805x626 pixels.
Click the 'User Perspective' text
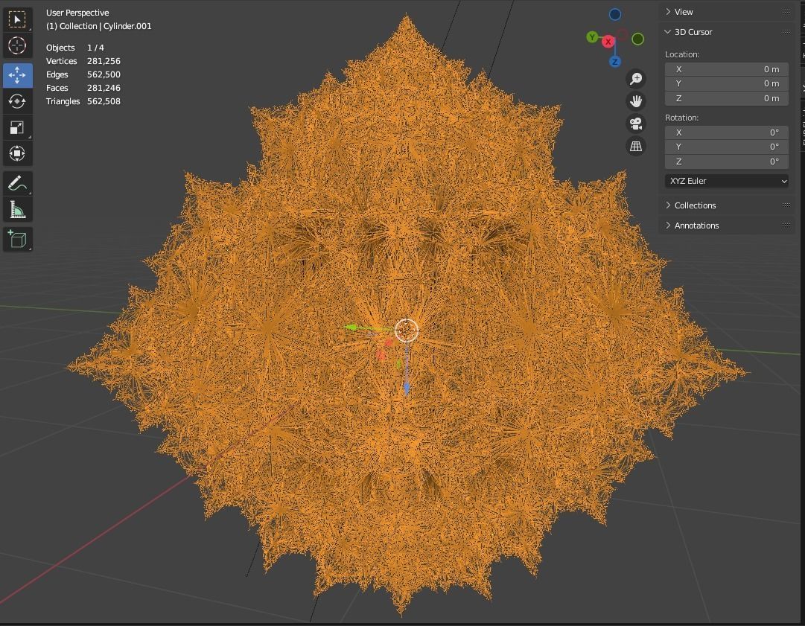[77, 13]
